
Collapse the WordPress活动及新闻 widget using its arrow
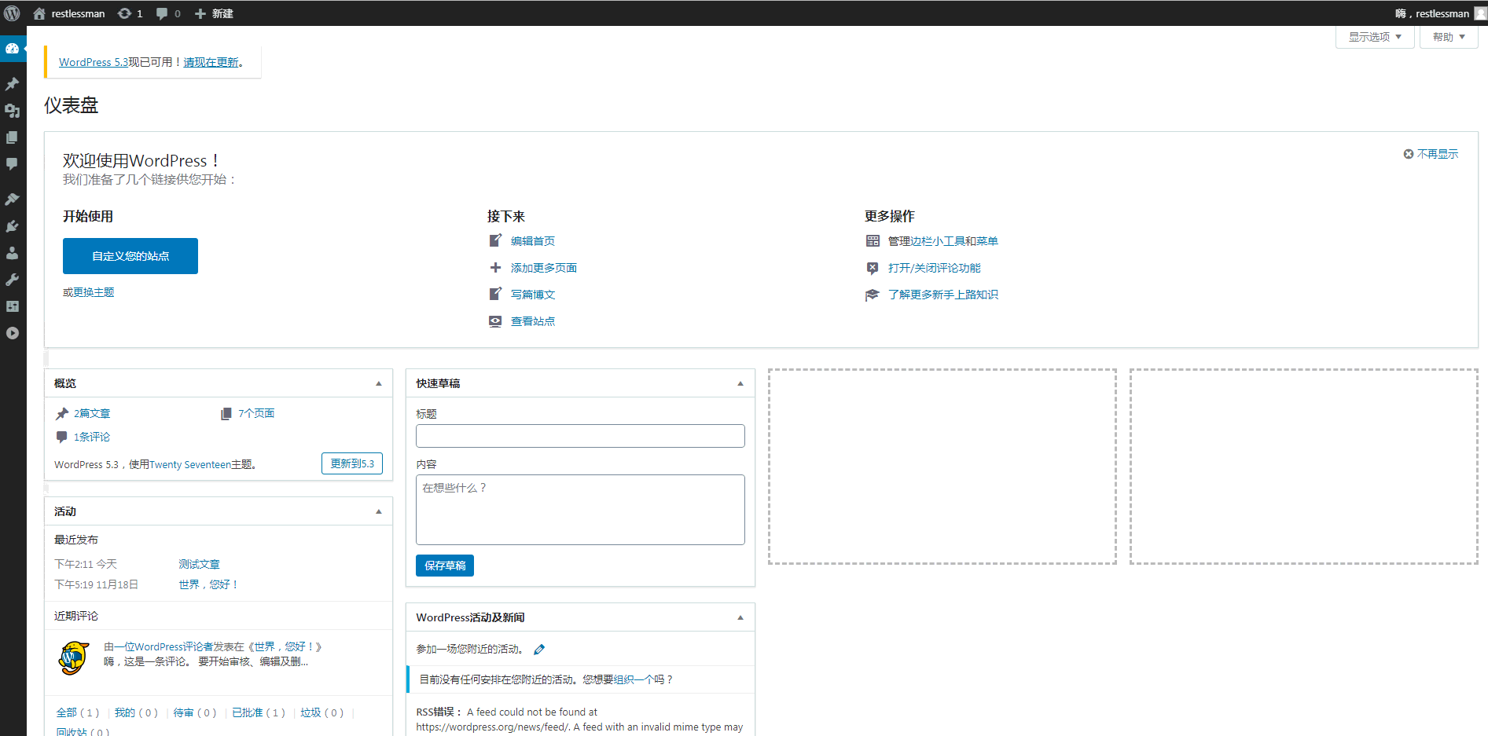click(740, 617)
